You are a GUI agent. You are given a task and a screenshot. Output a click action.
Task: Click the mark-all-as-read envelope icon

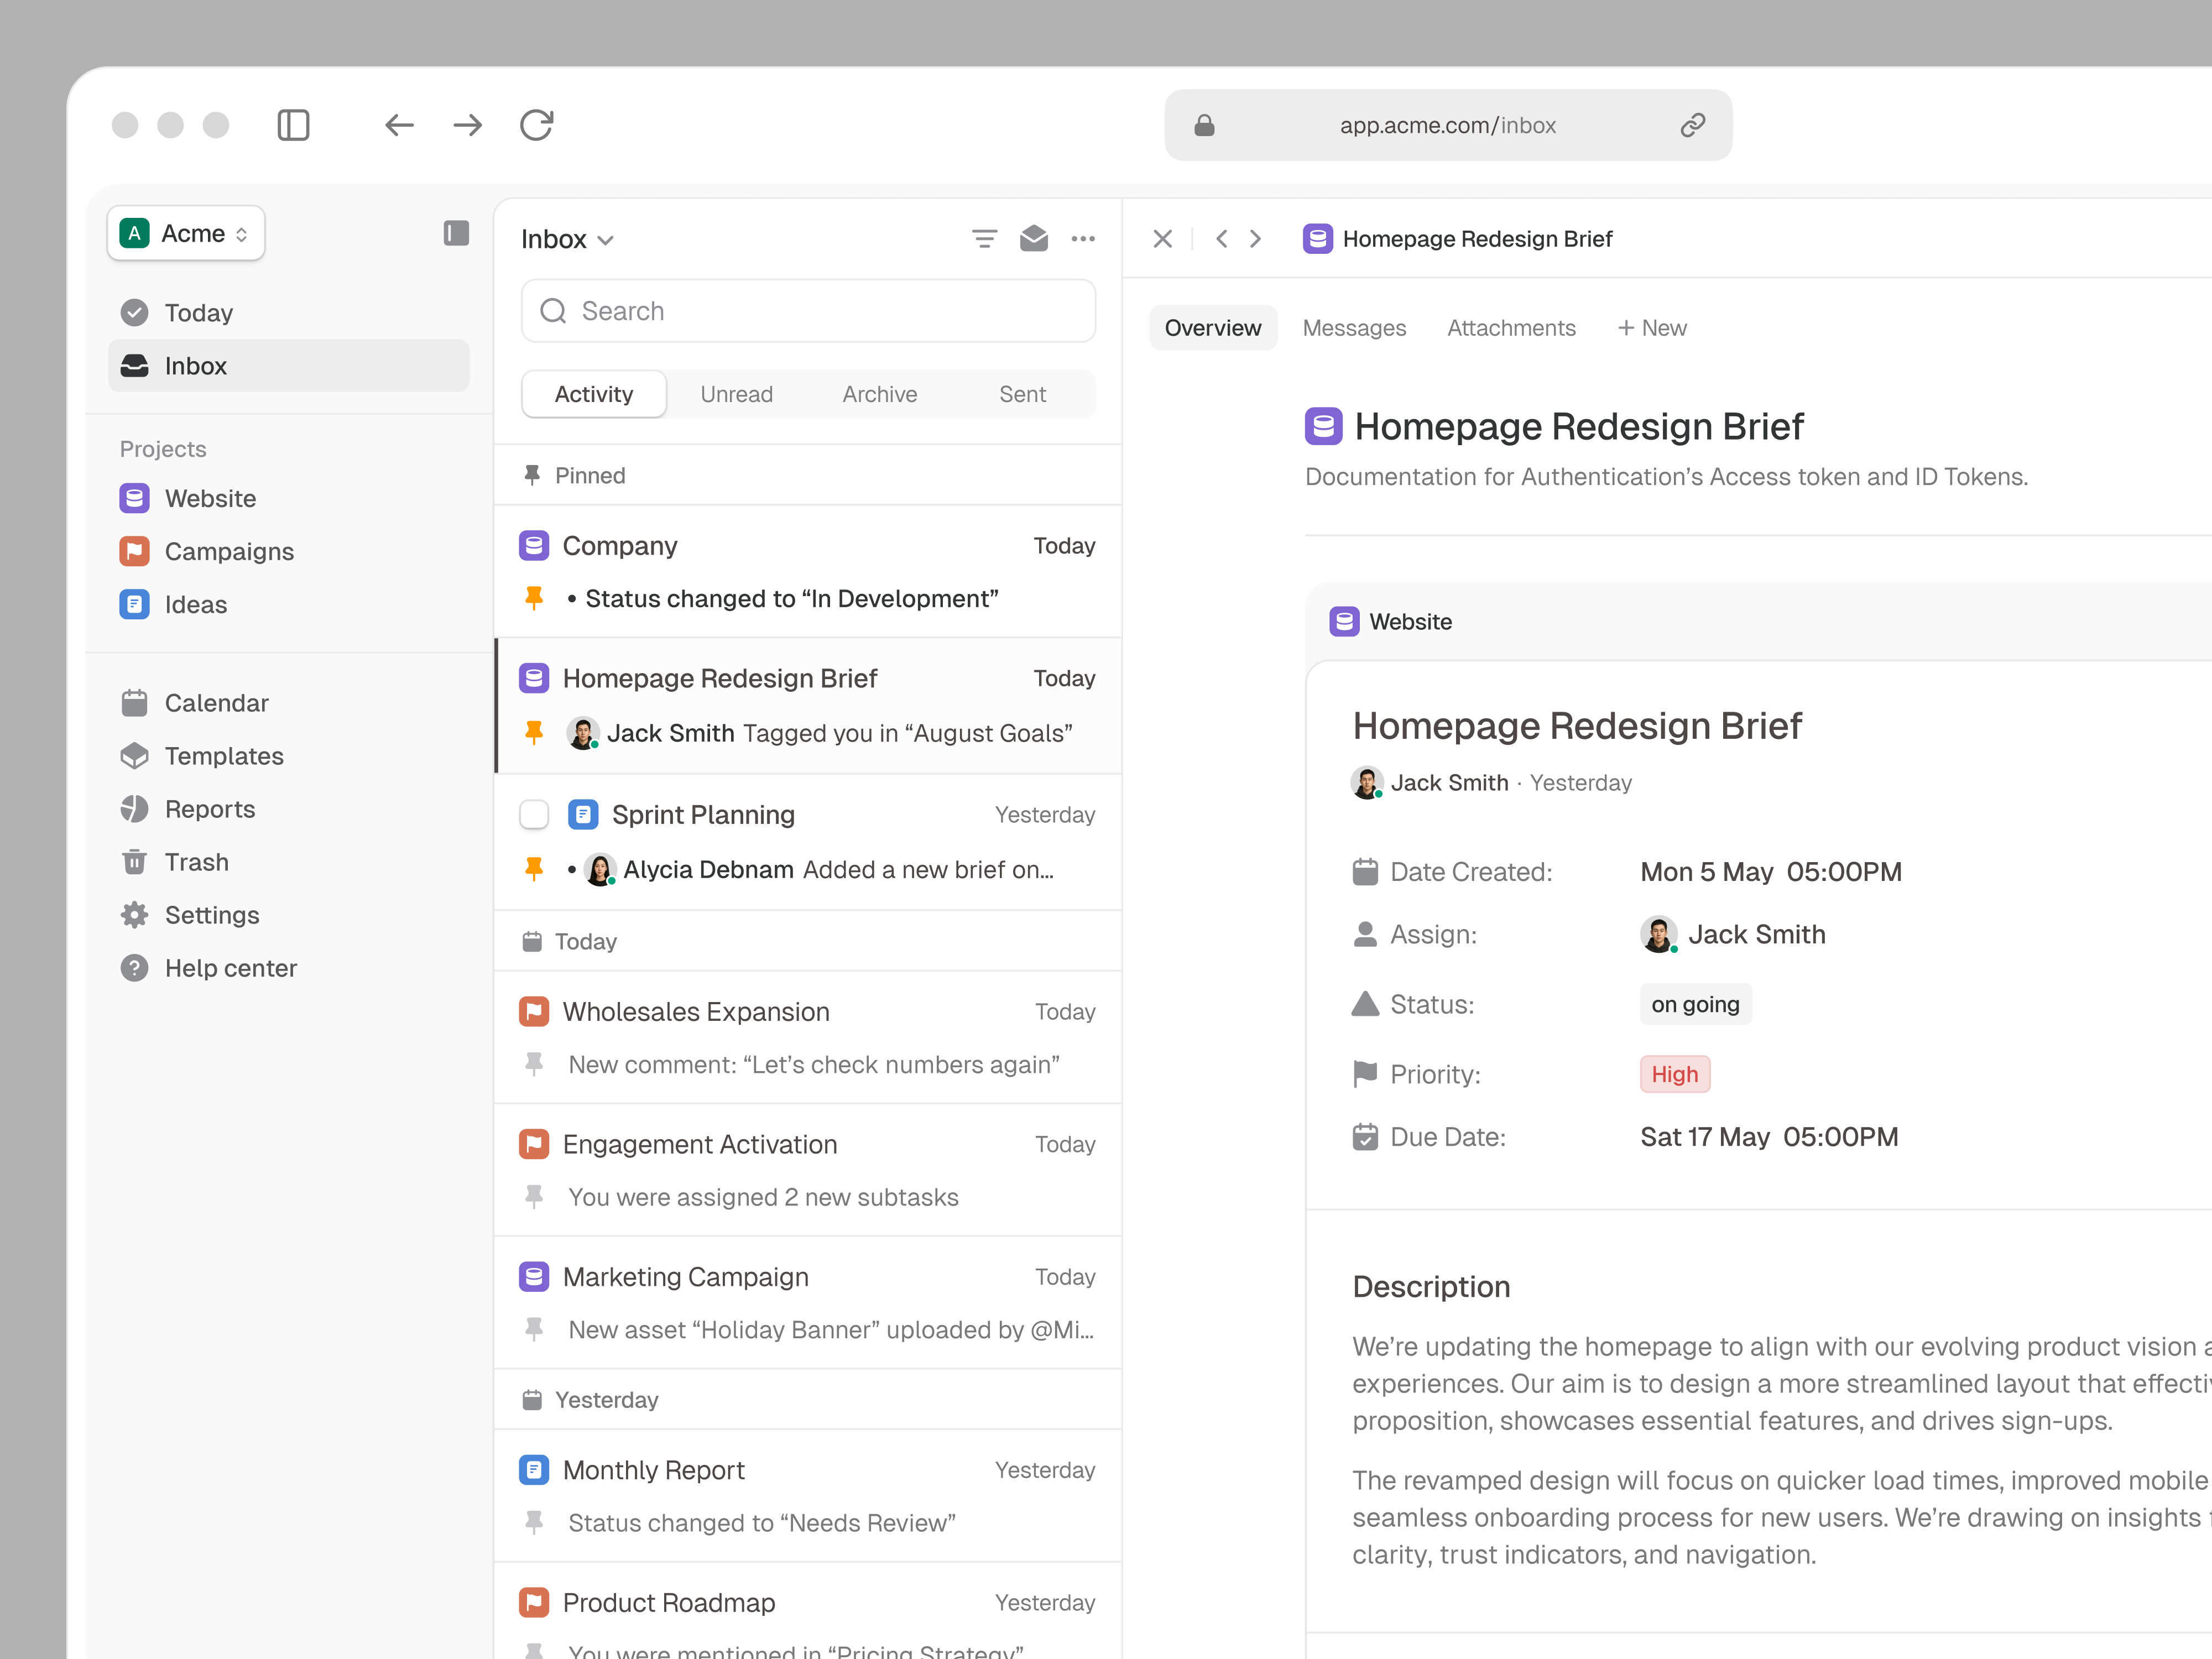pyautogui.click(x=1034, y=239)
